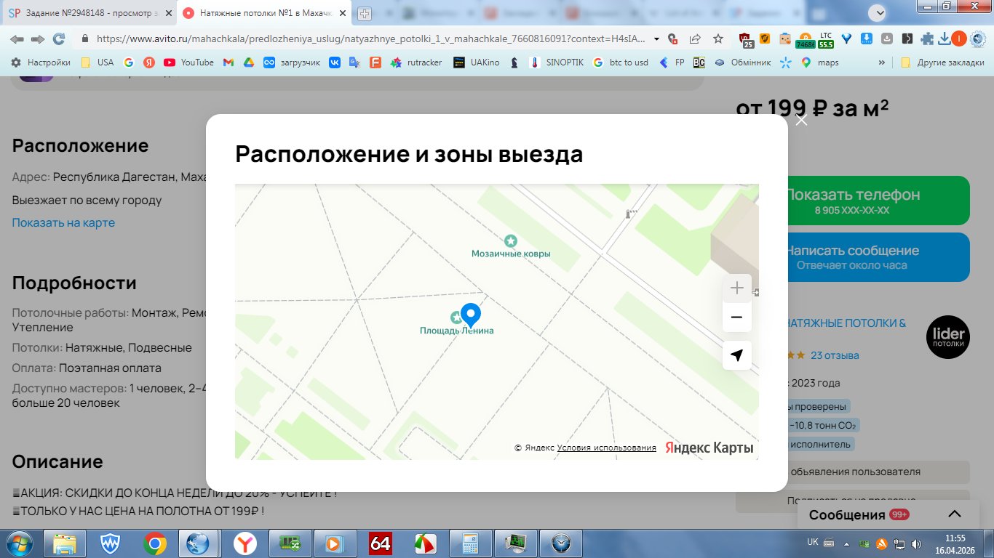Screen dimensions: 994x558
Task: Open the maps bookmark
Action: [x=820, y=62]
